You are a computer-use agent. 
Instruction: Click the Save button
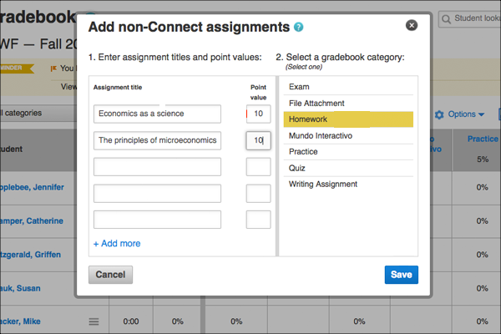[x=401, y=274]
